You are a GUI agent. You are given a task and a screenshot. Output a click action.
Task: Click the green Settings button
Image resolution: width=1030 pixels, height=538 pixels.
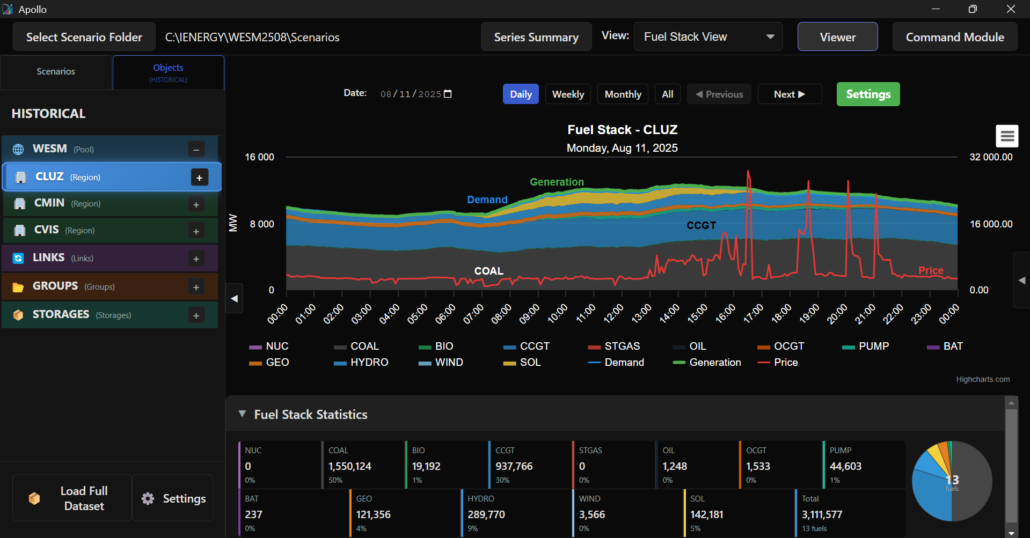point(868,94)
